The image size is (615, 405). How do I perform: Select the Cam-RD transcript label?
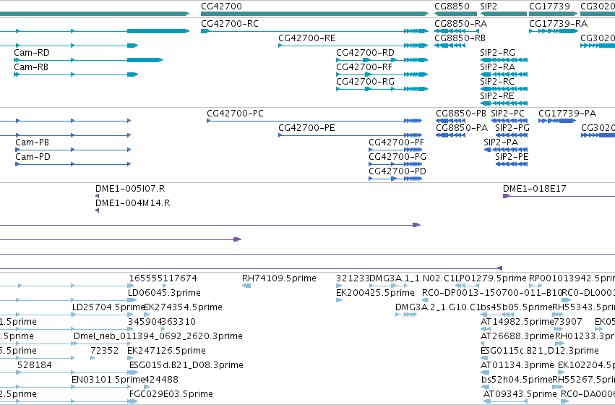32,53
